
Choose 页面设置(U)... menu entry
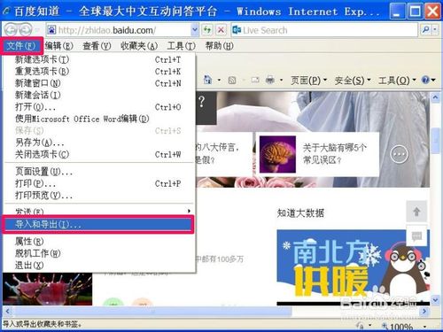coord(99,172)
